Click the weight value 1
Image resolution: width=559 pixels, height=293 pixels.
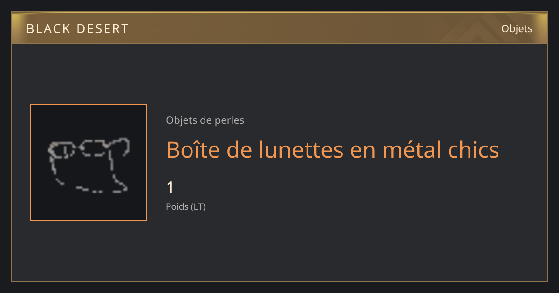[x=170, y=188]
